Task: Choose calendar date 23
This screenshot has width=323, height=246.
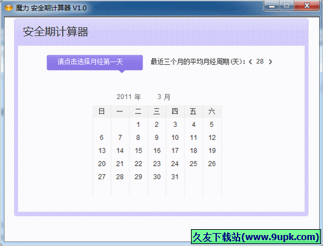Action: [157, 164]
